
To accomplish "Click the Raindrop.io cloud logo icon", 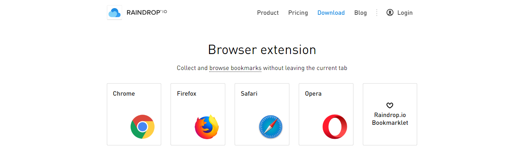I will pyautogui.click(x=114, y=12).
